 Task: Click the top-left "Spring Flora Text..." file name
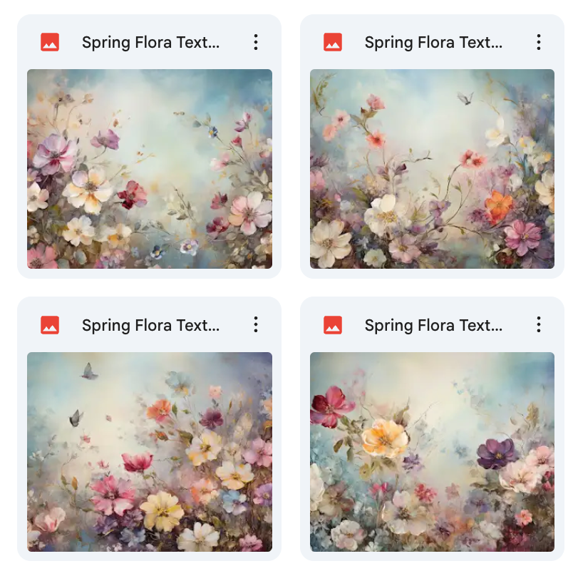pos(150,42)
